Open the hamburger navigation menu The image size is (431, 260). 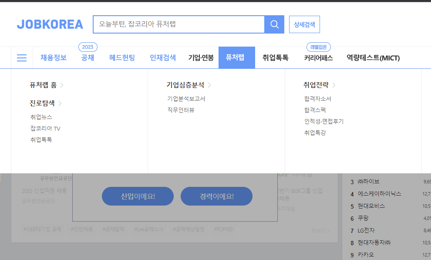(21, 57)
